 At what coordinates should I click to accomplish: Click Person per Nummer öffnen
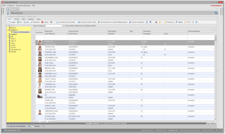(87, 22)
